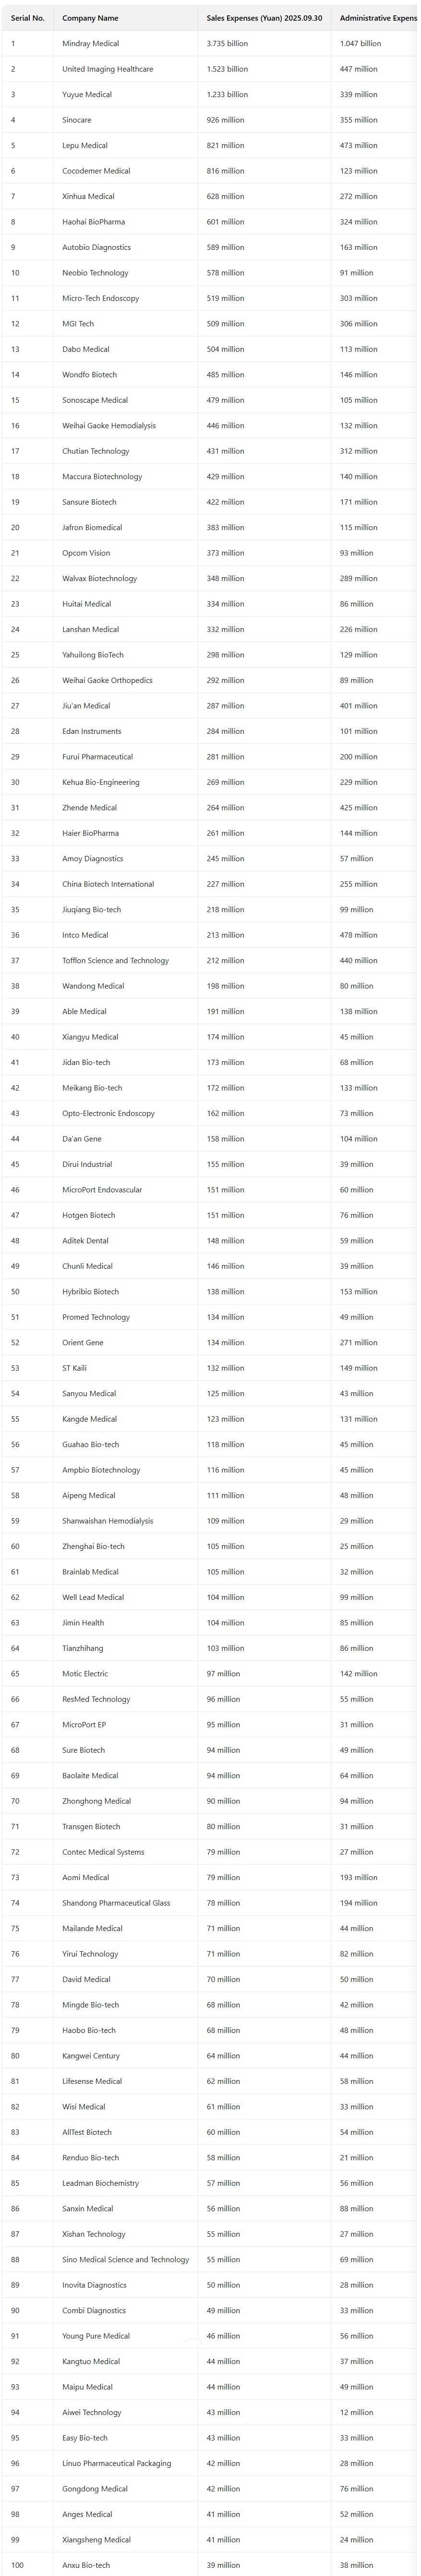
Task: Click the Sales Expenses column header
Action: coord(264,18)
